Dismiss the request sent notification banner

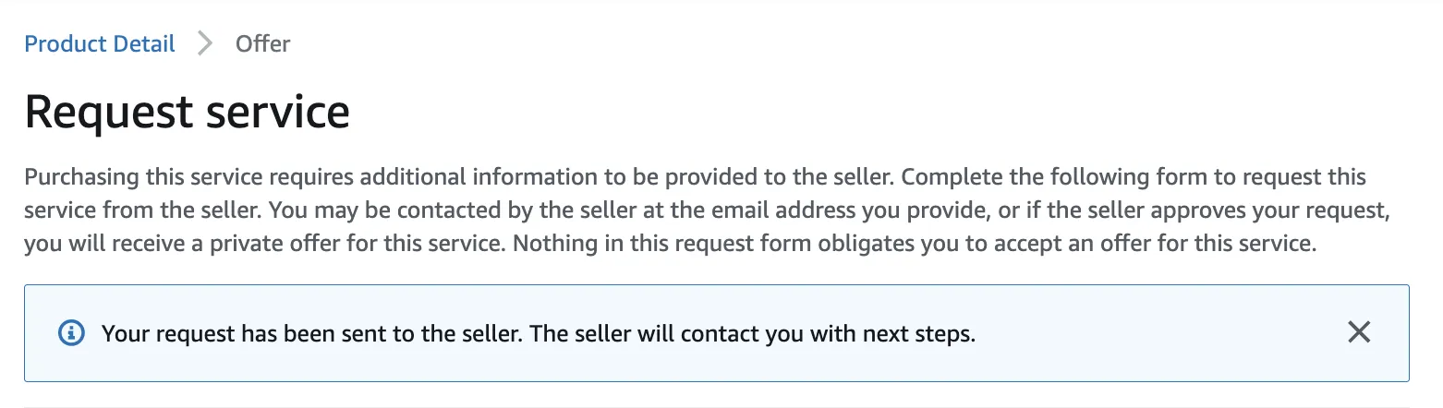[1358, 332]
